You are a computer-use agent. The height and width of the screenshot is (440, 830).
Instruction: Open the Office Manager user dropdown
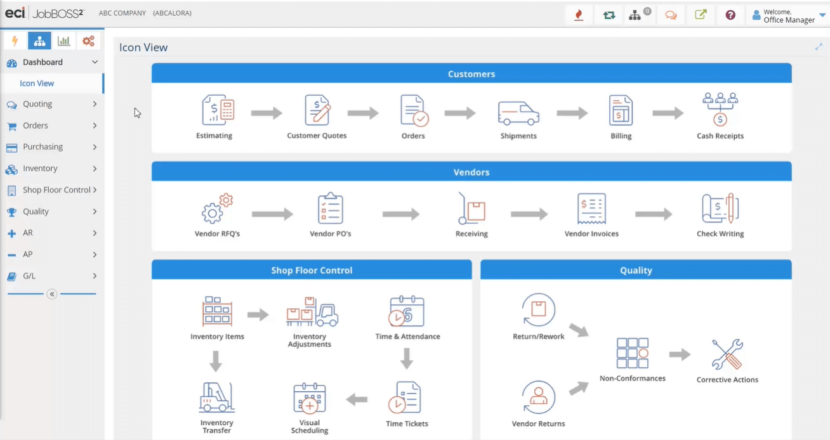coord(789,16)
